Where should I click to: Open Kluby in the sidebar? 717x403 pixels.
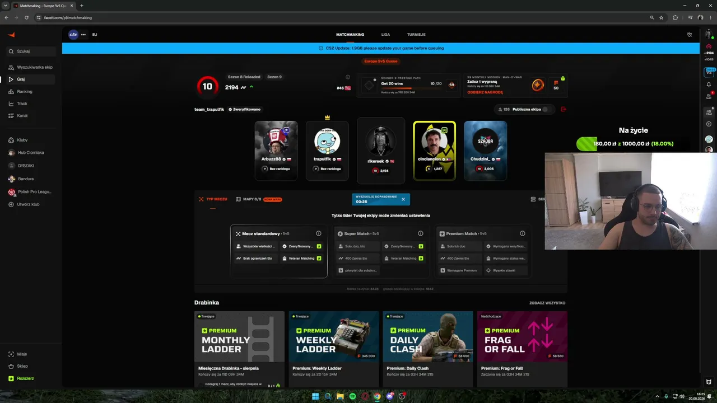[23, 140]
